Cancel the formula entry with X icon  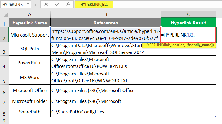pos(46,4)
